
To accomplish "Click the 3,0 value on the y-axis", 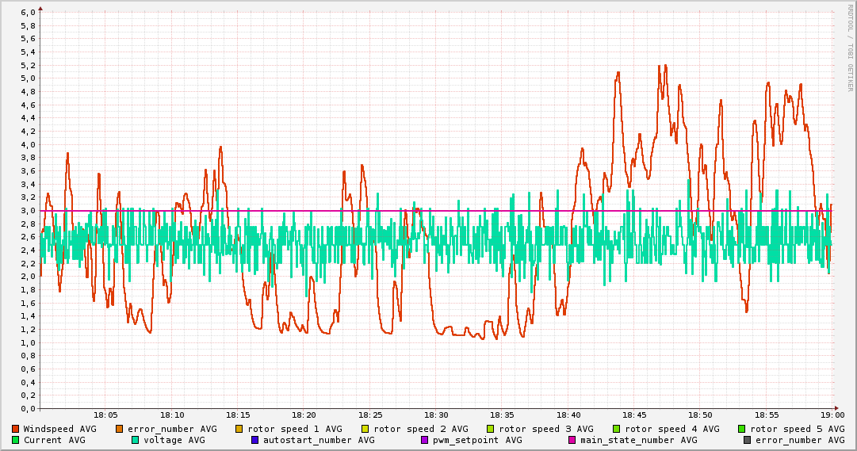I will [x=28, y=211].
